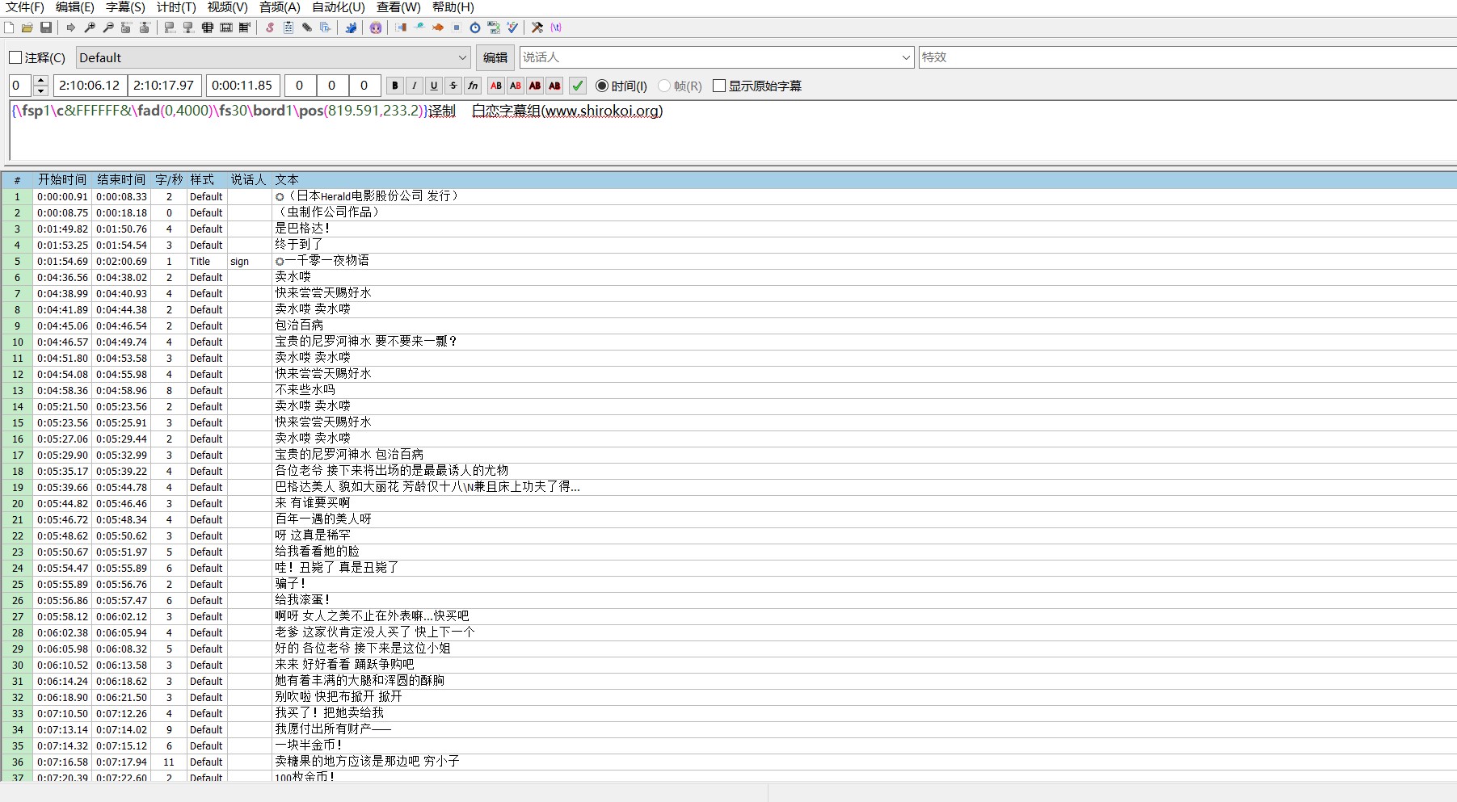
Task: Open the 查看(W) menu
Action: pyautogui.click(x=398, y=7)
